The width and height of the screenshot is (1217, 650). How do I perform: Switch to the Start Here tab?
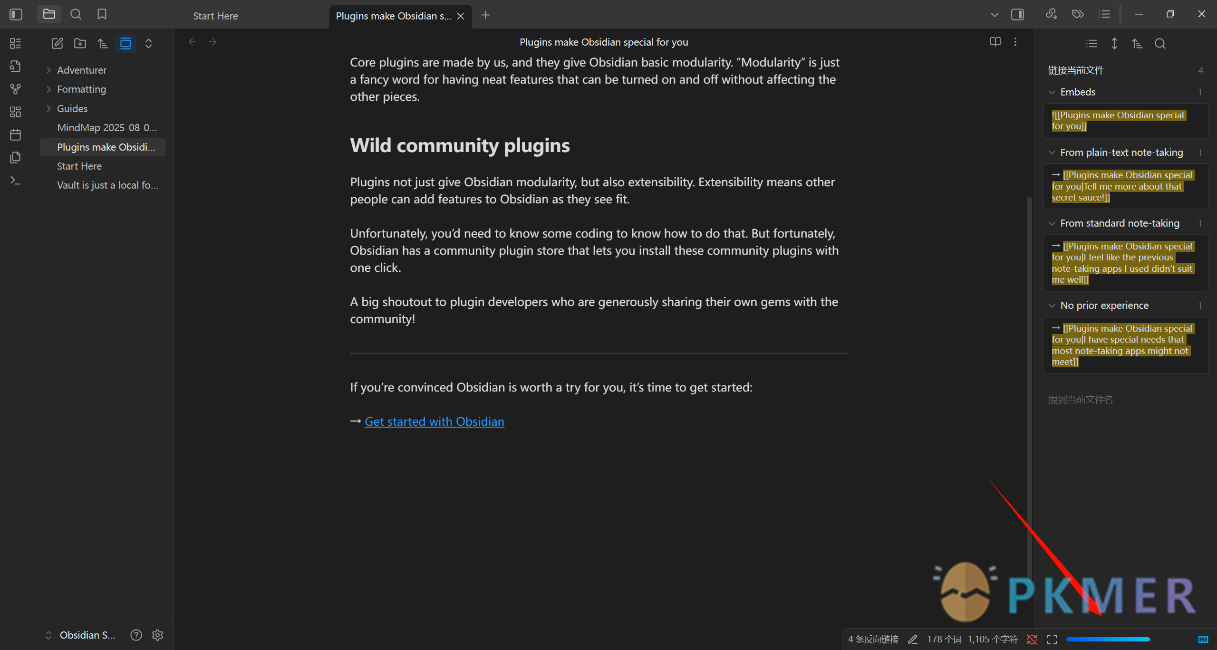click(x=215, y=16)
